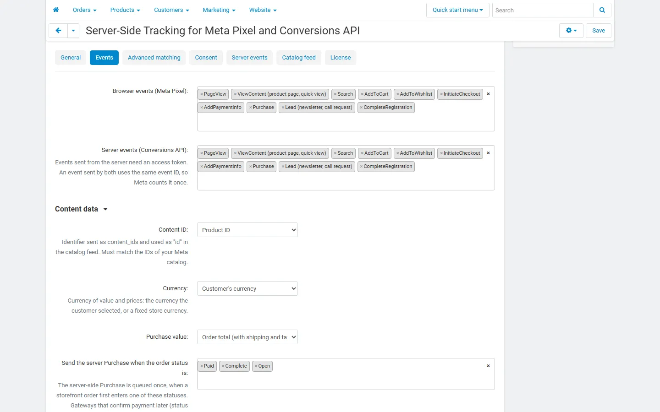Go to the admin home icon
The width and height of the screenshot is (660, 412).
[56, 10]
